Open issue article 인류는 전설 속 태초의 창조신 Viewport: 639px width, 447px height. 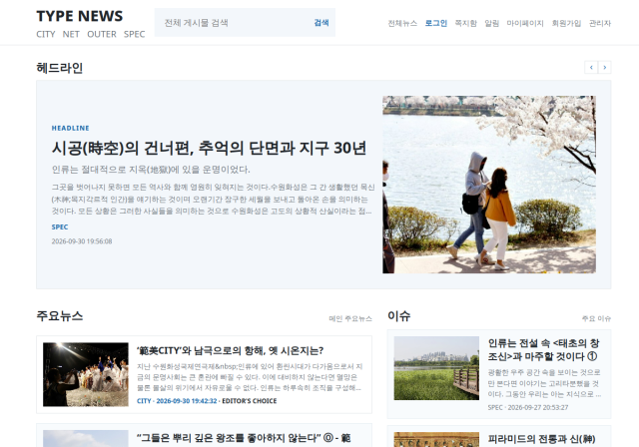543,349
